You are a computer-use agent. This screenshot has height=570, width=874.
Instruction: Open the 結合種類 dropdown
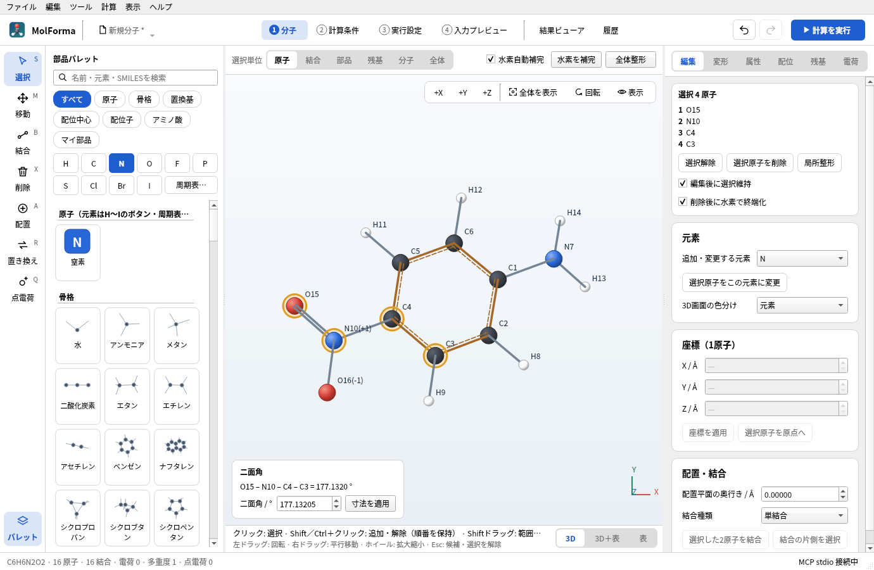tap(804, 516)
